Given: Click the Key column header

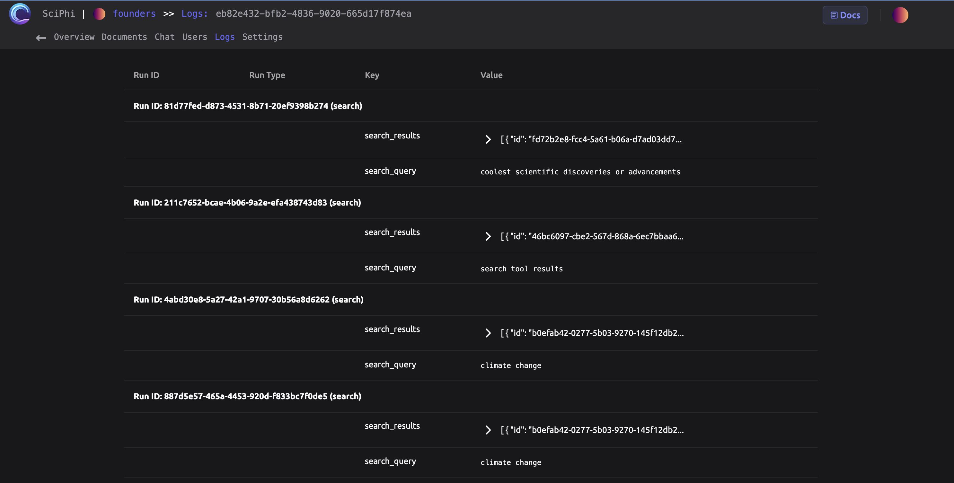Looking at the screenshot, I should pos(372,75).
